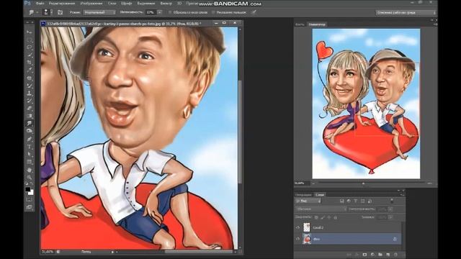Delete the selected layer via trash icon
The width and height of the screenshot is (461, 259).
[395, 255]
